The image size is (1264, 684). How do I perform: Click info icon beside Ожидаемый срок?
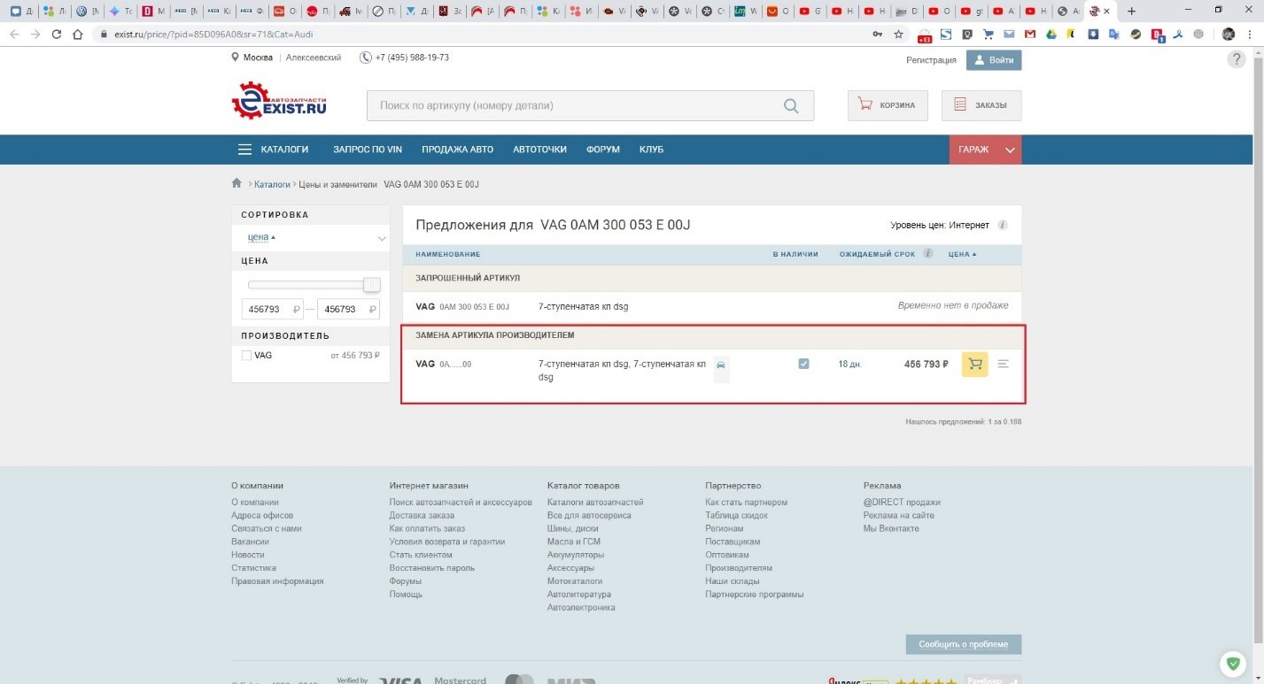pyautogui.click(x=928, y=254)
